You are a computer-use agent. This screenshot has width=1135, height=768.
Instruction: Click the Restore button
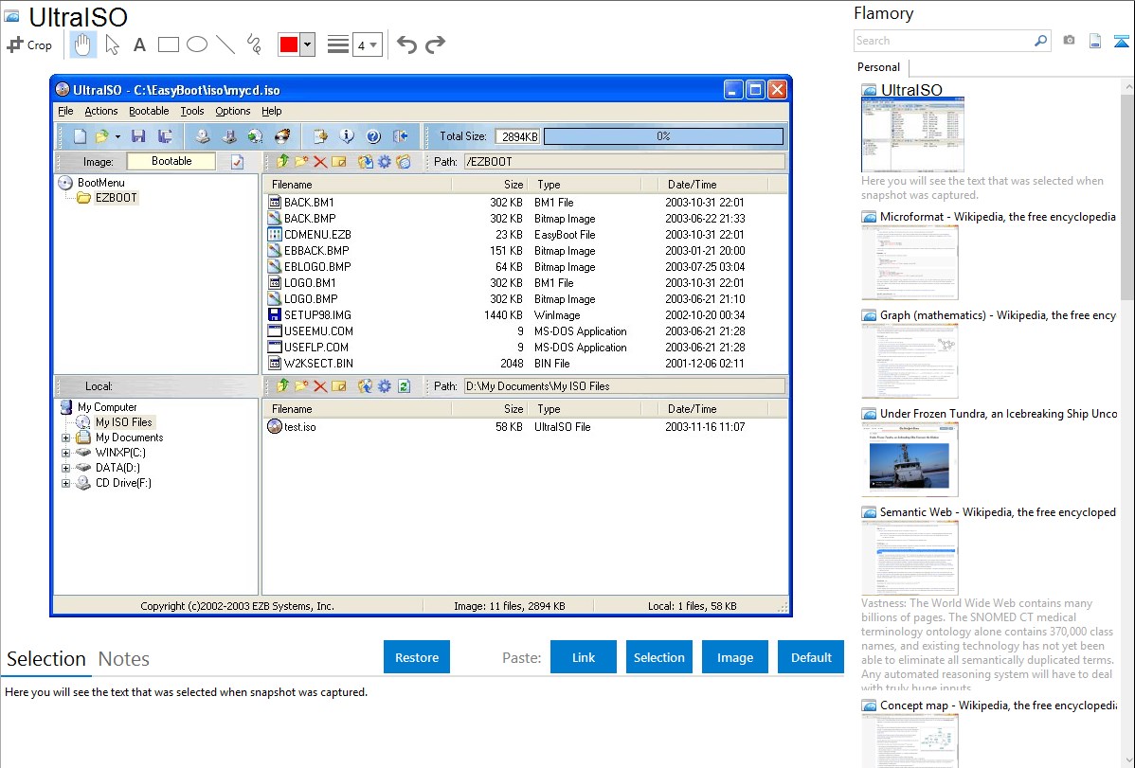tap(417, 657)
